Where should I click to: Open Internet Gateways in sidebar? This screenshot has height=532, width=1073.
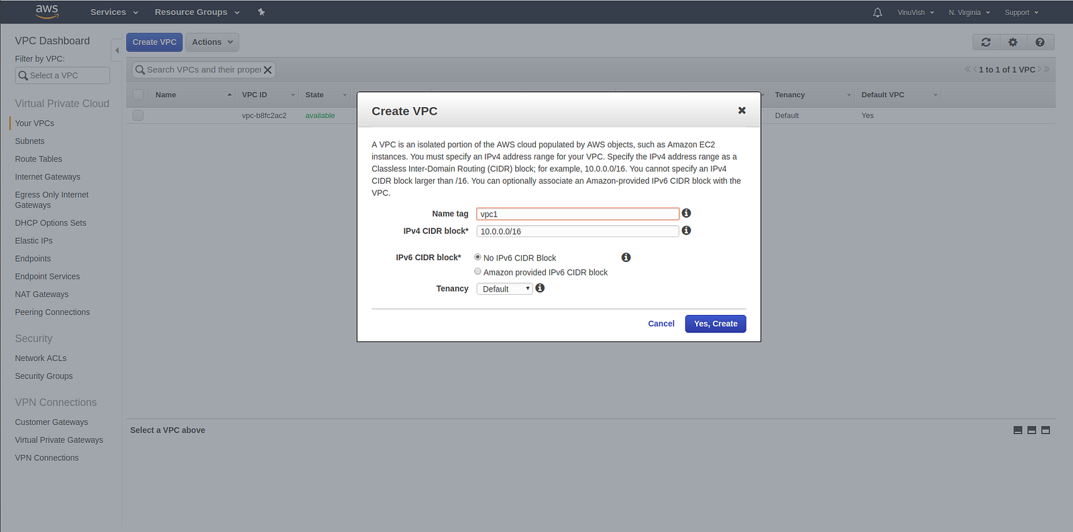tap(48, 177)
